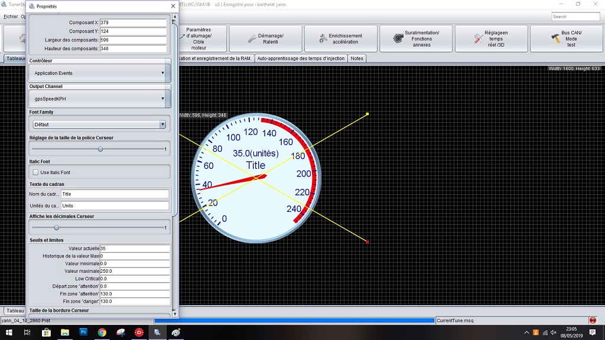Launch Google Chrome from the taskbar
The height and width of the screenshot is (340, 605).
[102, 333]
